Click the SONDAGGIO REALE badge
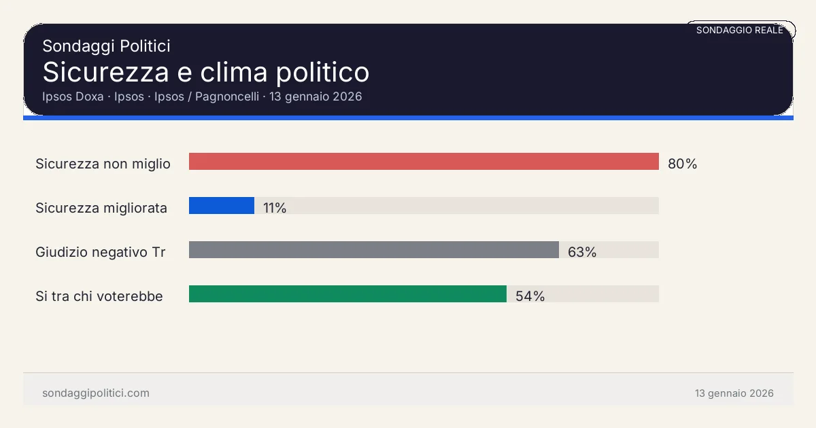Image resolution: width=816 pixels, height=428 pixels. (x=740, y=31)
